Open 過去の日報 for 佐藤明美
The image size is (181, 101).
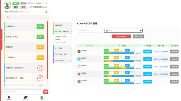pos(174,74)
